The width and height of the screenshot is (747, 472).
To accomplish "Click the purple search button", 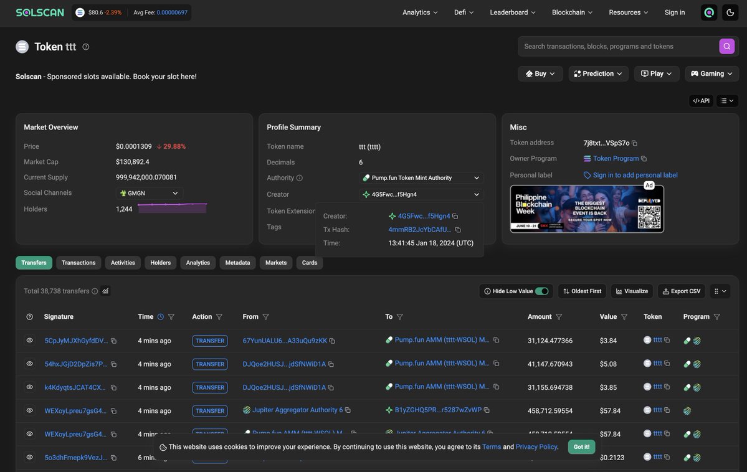I will pyautogui.click(x=726, y=46).
